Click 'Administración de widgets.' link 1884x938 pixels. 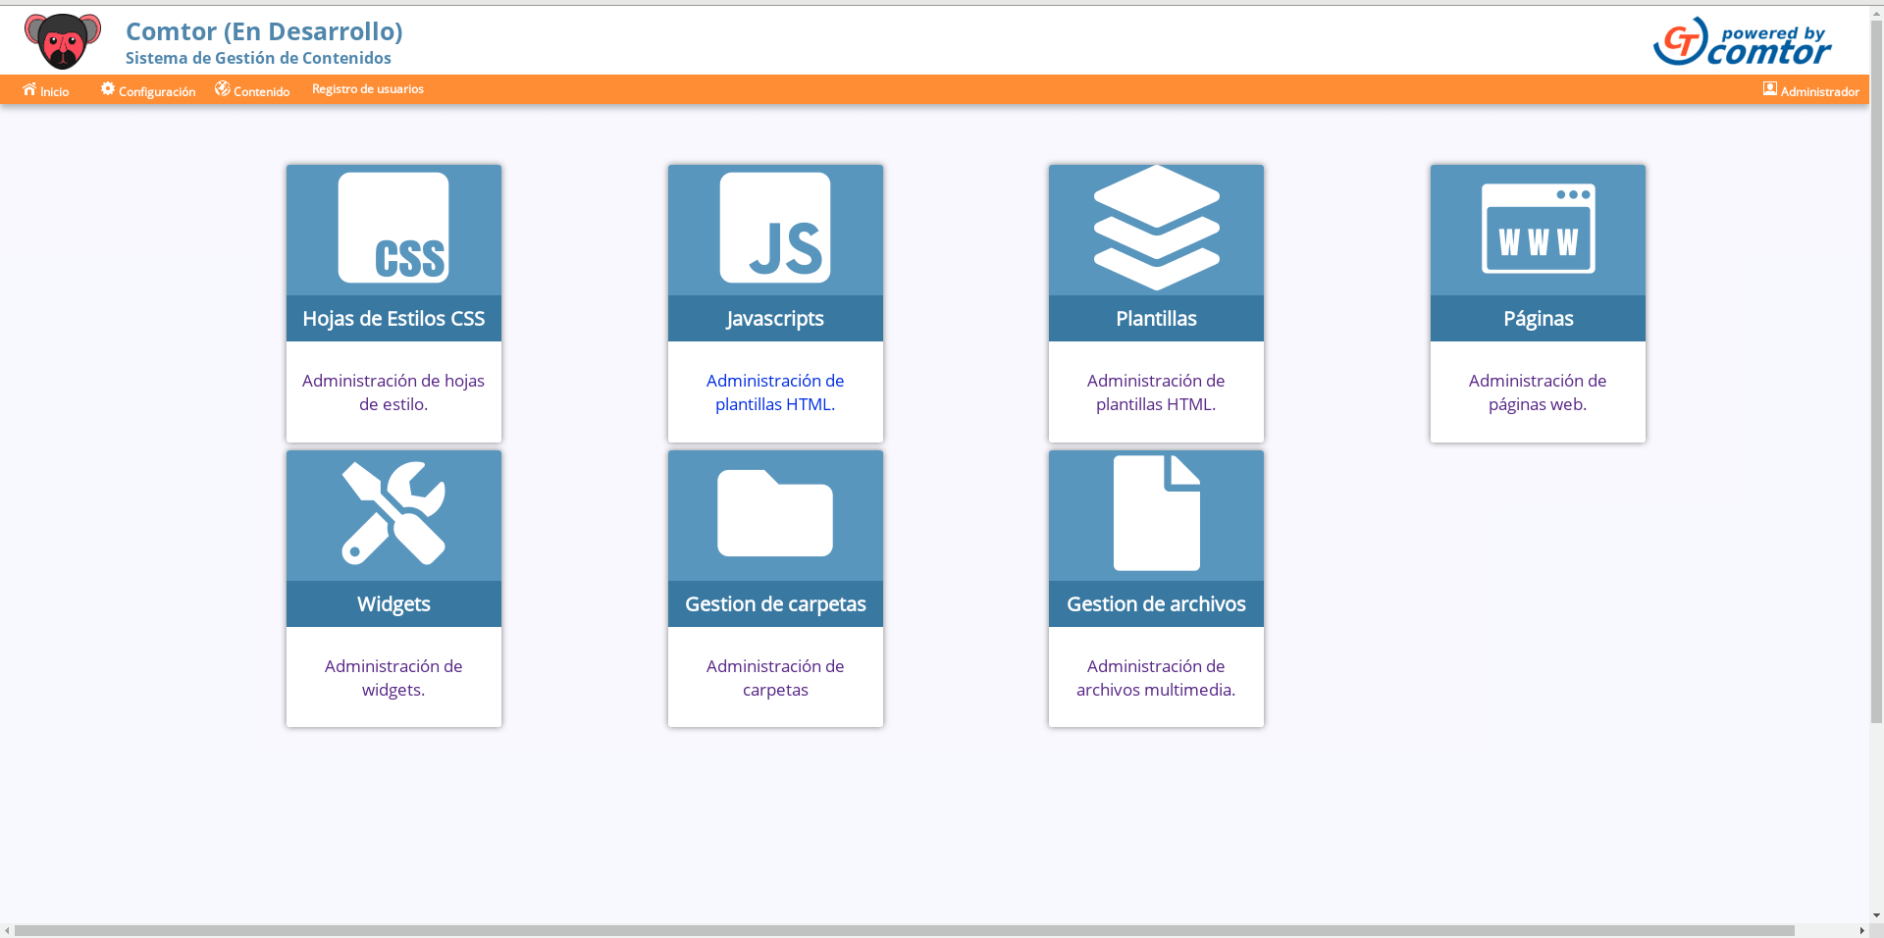[393, 678]
